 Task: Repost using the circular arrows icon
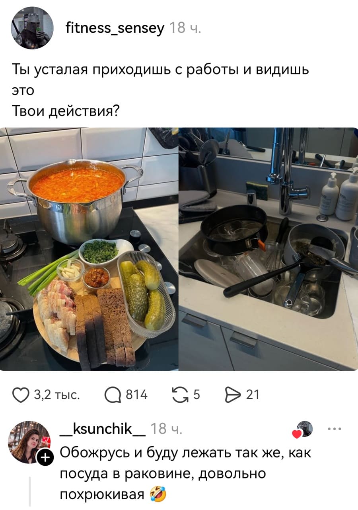point(182,395)
